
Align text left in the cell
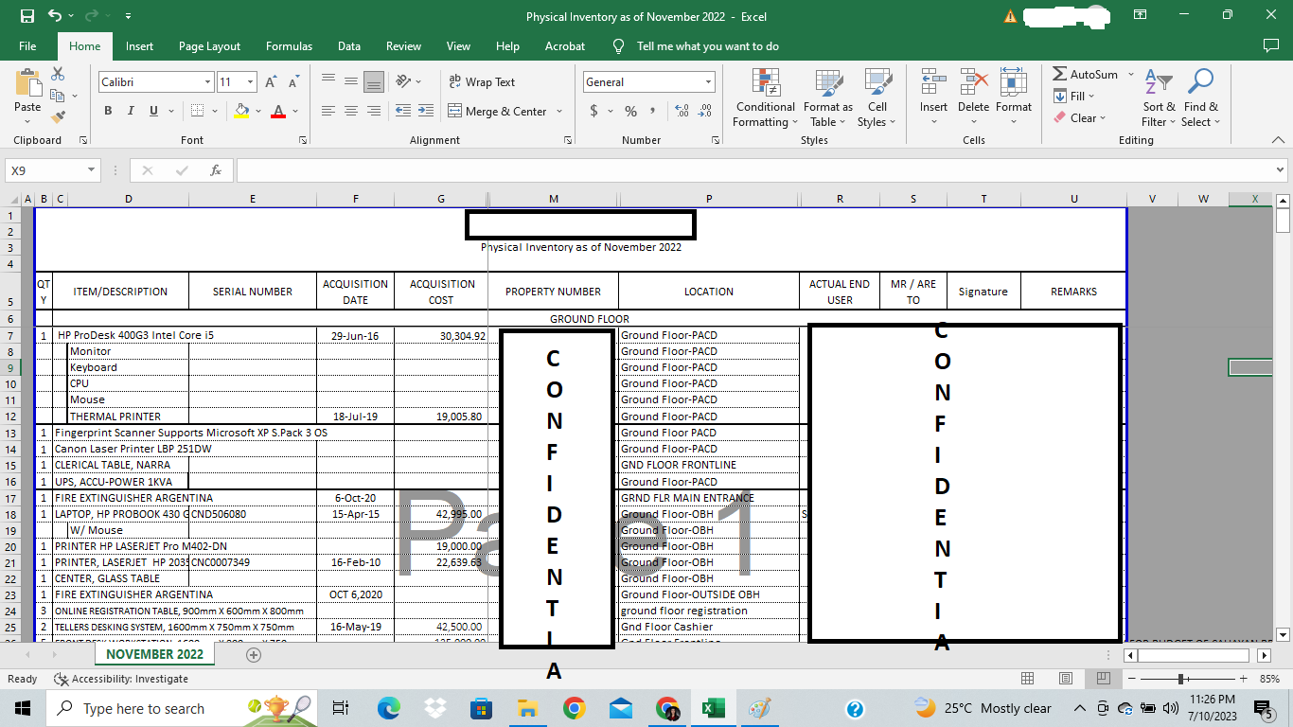point(328,111)
